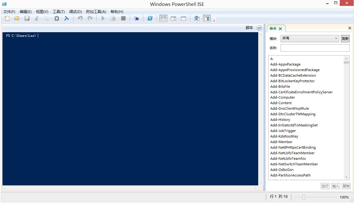Show command window icon
This screenshot has height=204, width=354.
pos(197,19)
